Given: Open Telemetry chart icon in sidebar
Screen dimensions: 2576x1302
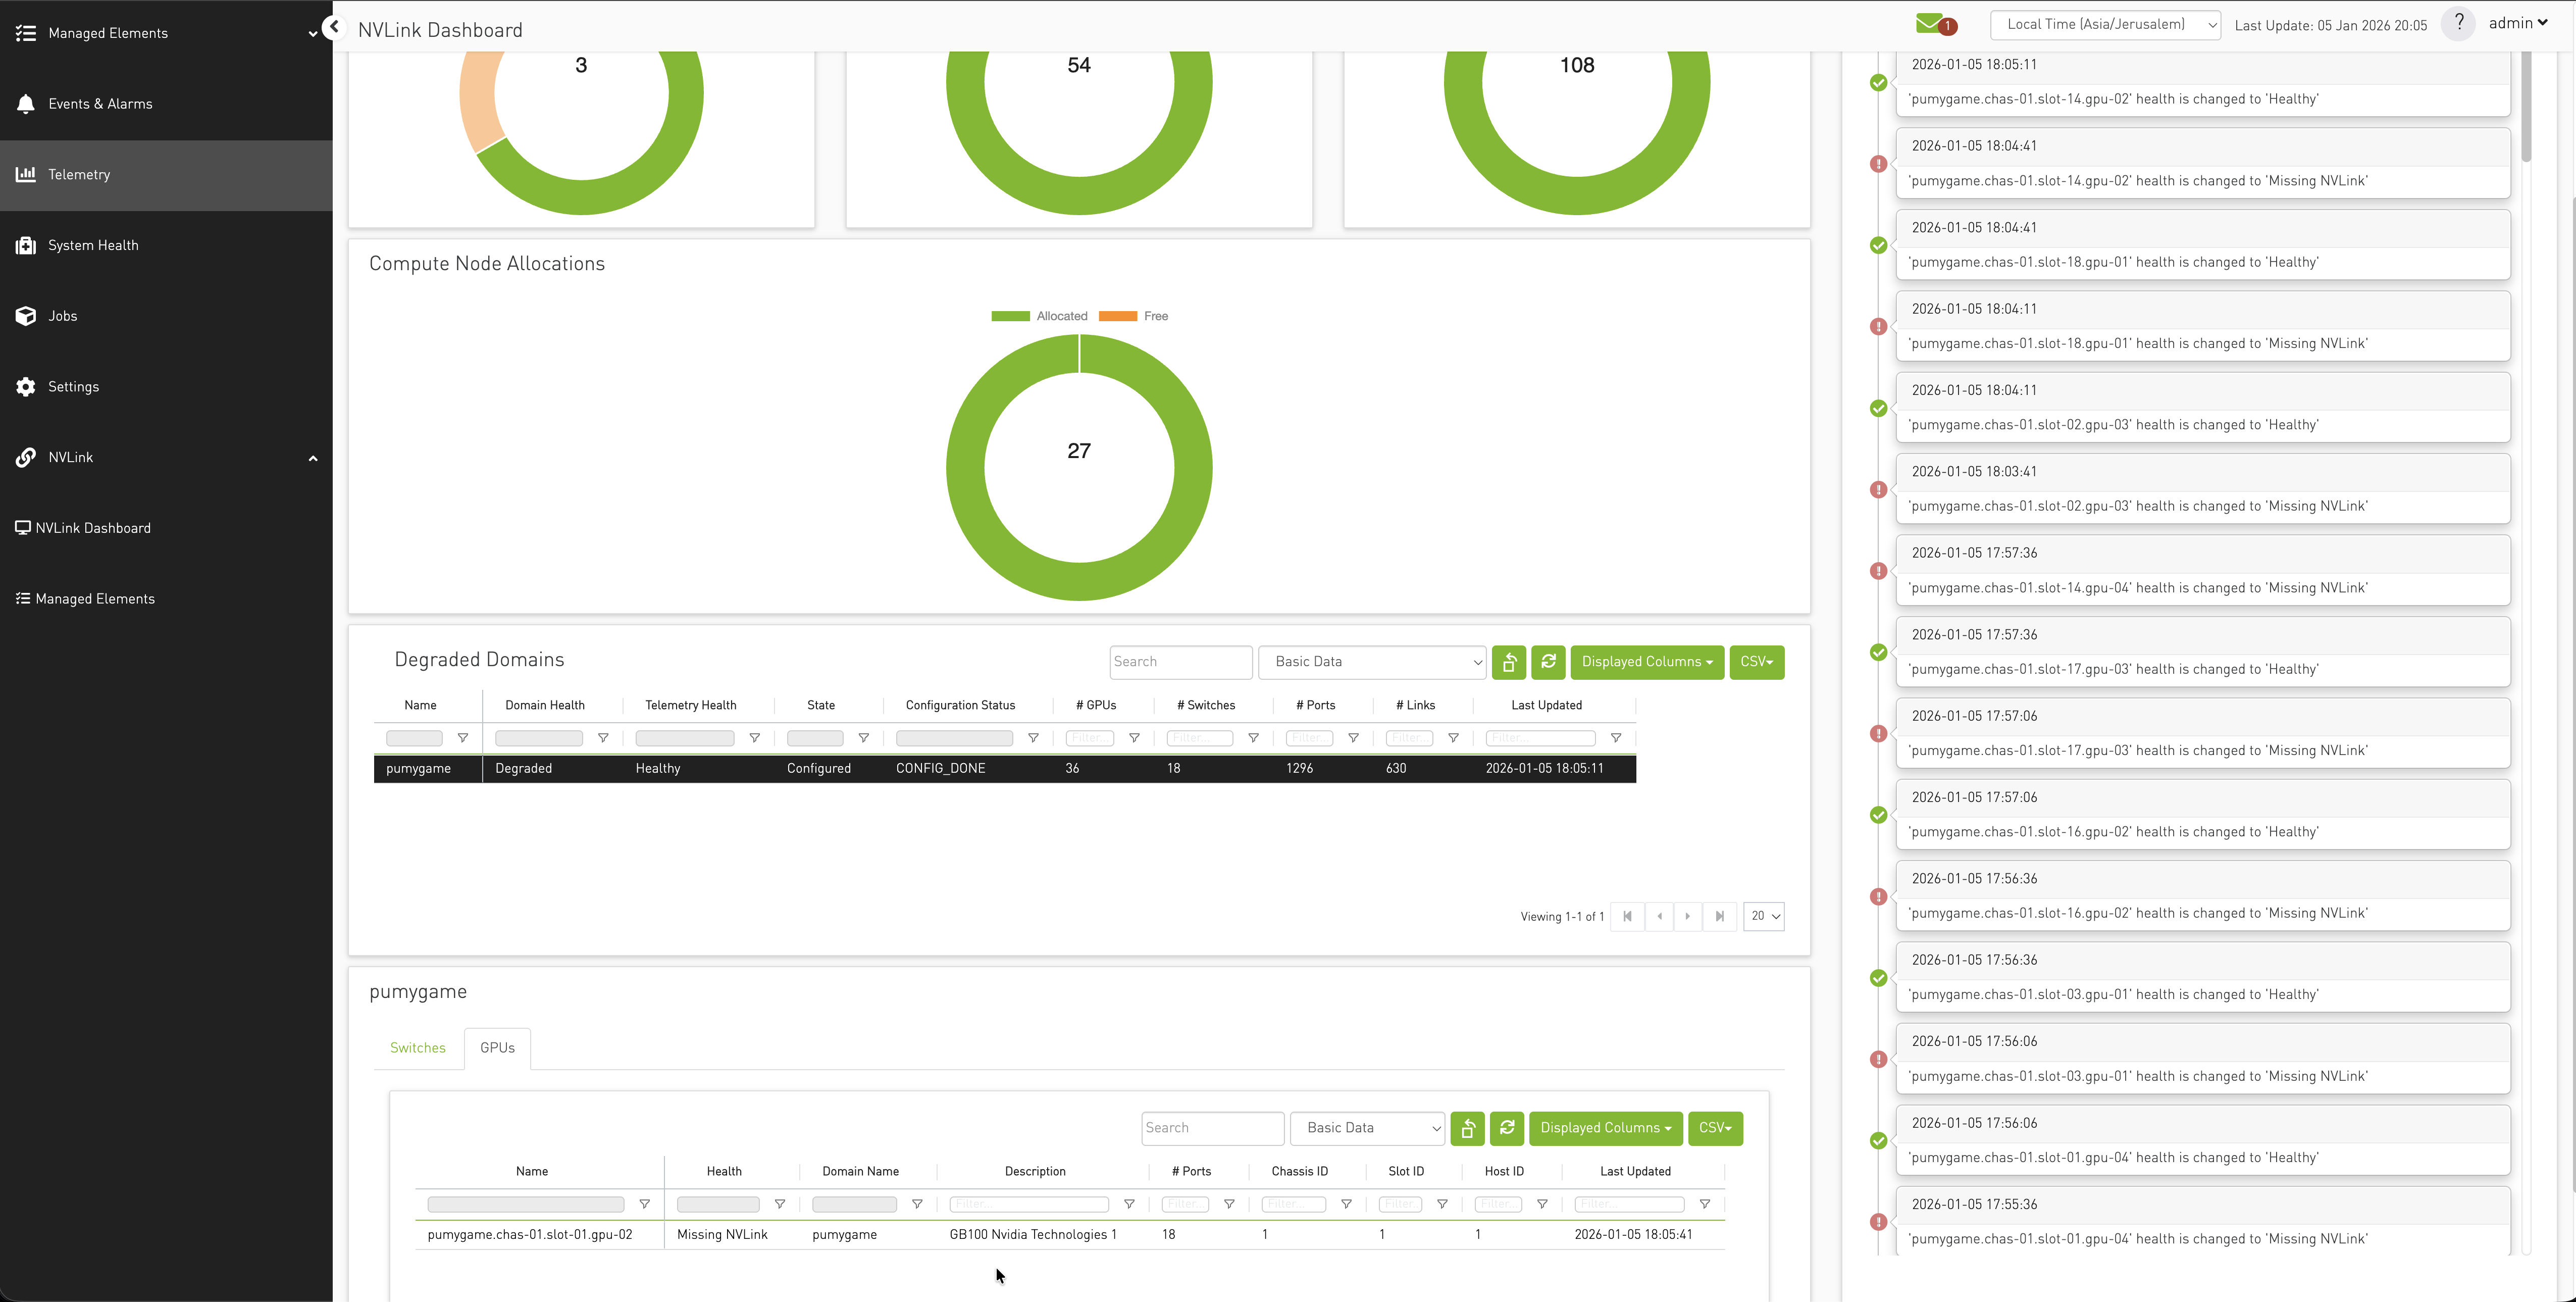Looking at the screenshot, I should click(x=26, y=174).
